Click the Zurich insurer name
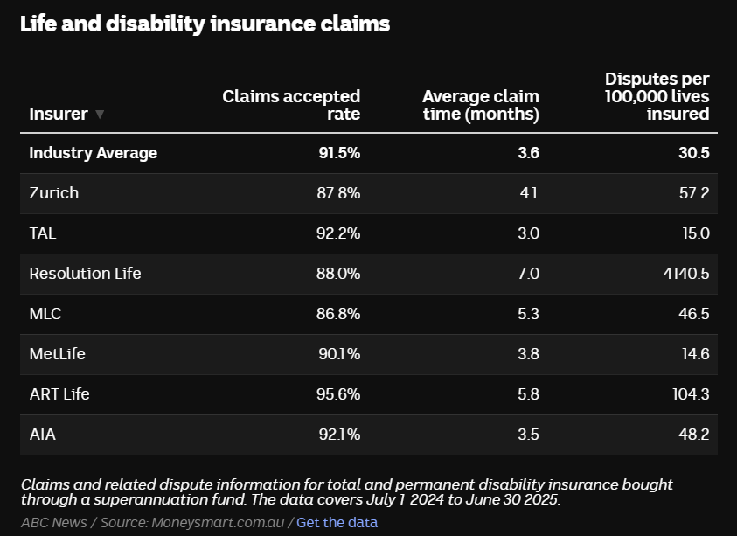The image size is (737, 536). 53,193
